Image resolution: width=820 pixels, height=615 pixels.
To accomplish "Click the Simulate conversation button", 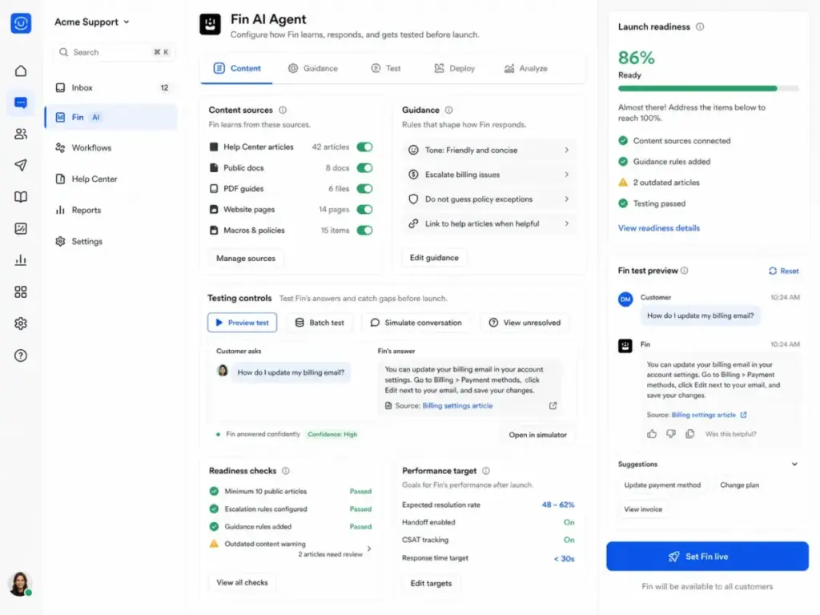I will [416, 323].
